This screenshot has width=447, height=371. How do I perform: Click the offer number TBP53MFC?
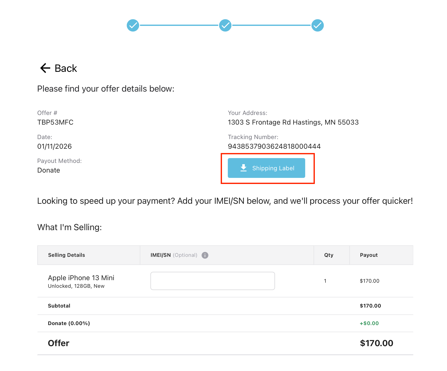[55, 122]
